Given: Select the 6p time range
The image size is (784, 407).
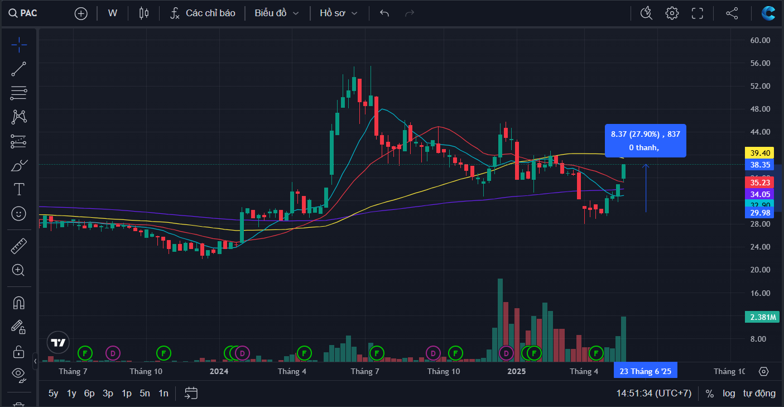Looking at the screenshot, I should (x=89, y=393).
